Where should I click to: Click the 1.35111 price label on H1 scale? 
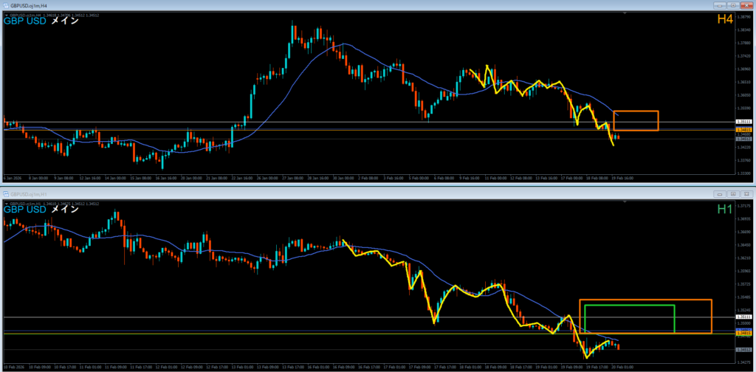pos(744,317)
